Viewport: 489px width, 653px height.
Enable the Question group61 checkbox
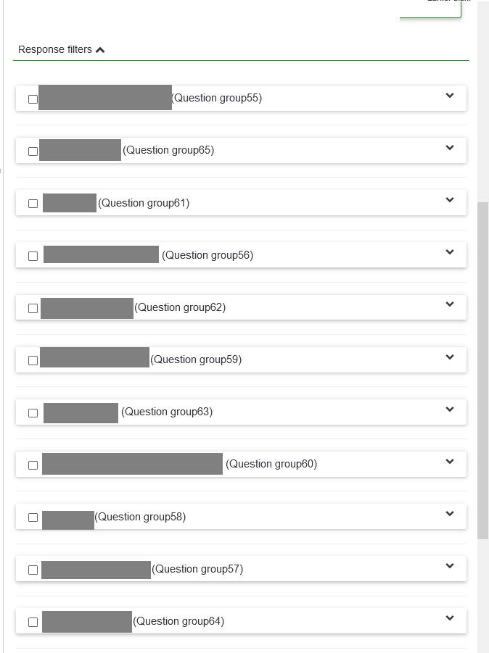click(x=33, y=204)
